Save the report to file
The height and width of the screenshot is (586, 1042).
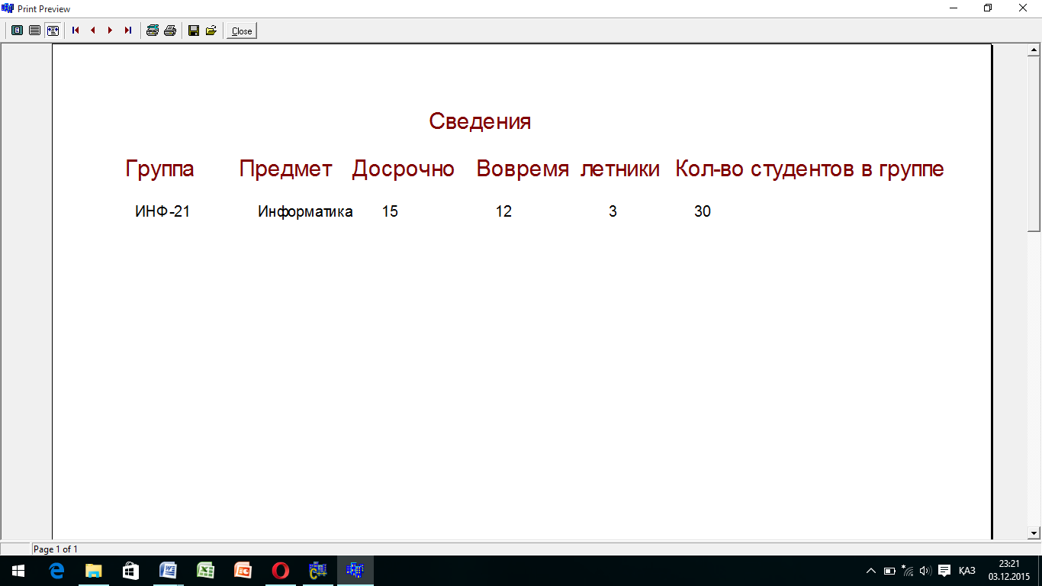coord(193,31)
